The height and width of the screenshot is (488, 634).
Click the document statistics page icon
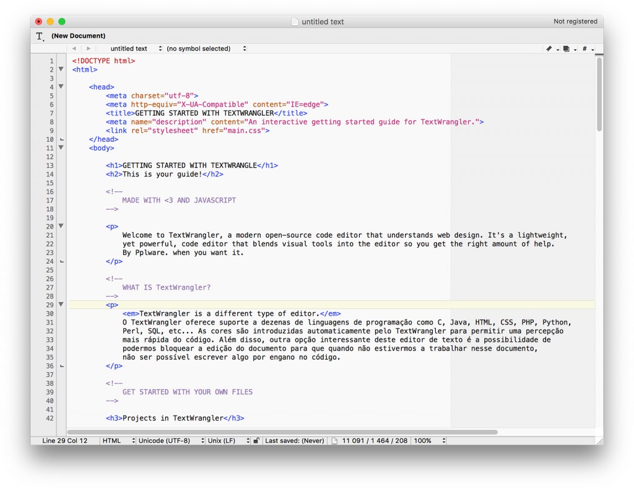(x=334, y=441)
